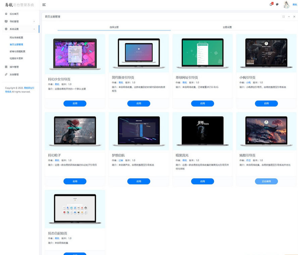Click 启用 under the 暗黑流光 theme
The width and height of the screenshot is (298, 255).
[202, 181]
